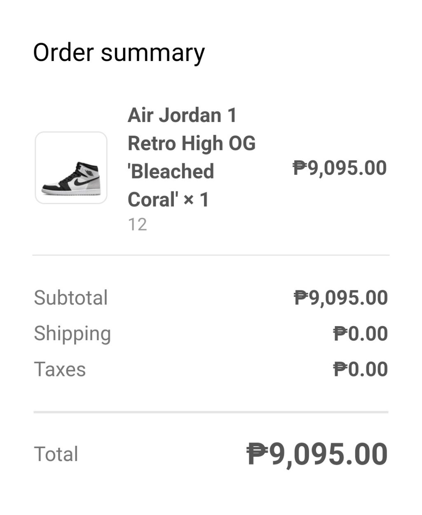Click the "Shipping" label
The width and height of the screenshot is (422, 515).
click(73, 334)
